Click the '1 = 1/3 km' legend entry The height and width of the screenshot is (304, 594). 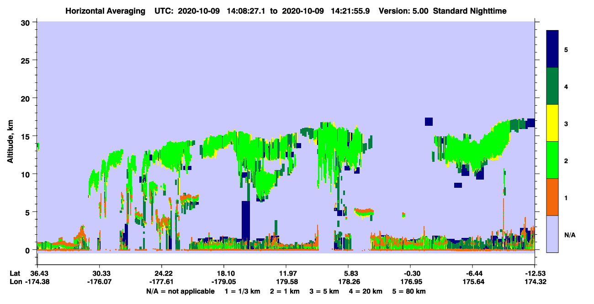[243, 291]
